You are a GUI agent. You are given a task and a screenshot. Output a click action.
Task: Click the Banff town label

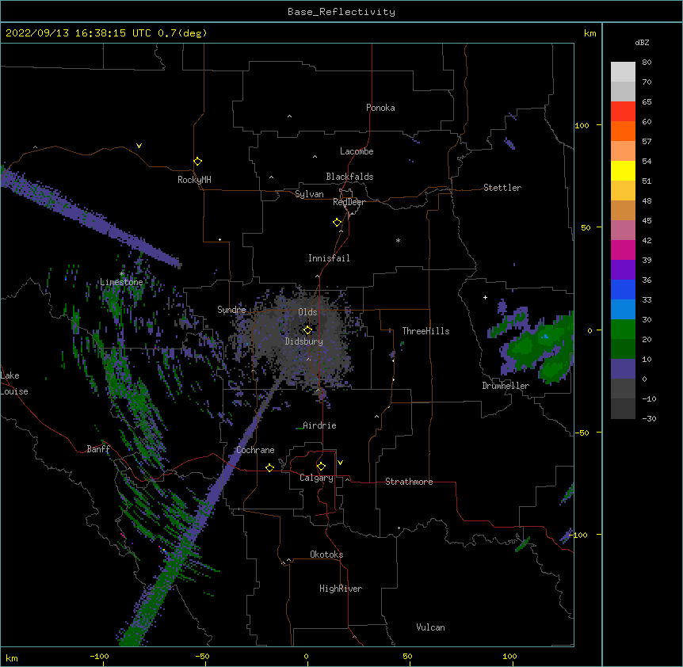tap(98, 449)
